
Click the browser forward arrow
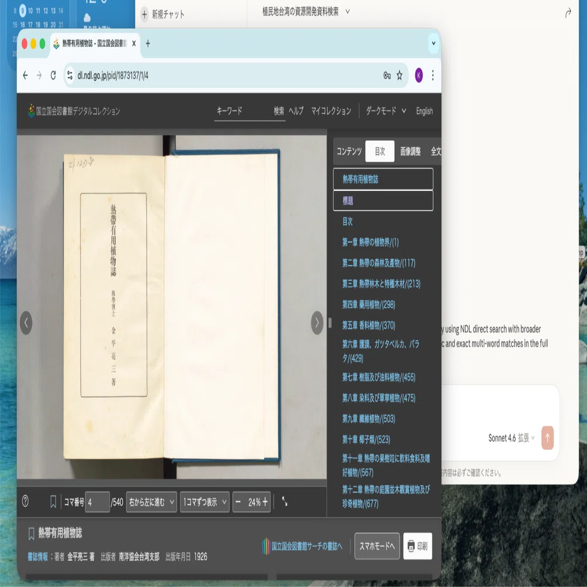39,75
